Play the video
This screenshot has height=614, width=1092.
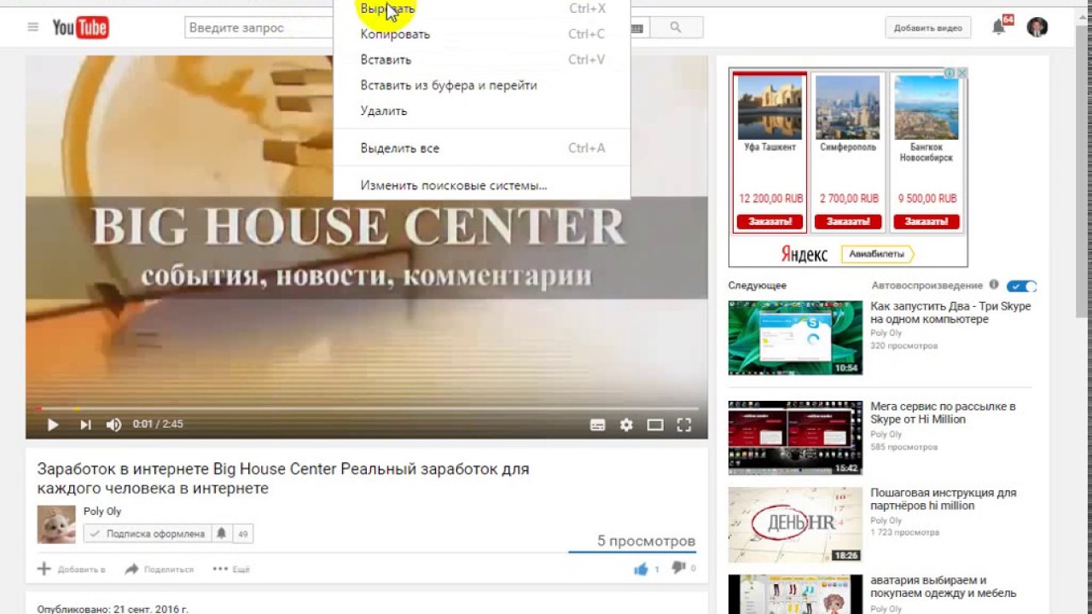tap(52, 424)
